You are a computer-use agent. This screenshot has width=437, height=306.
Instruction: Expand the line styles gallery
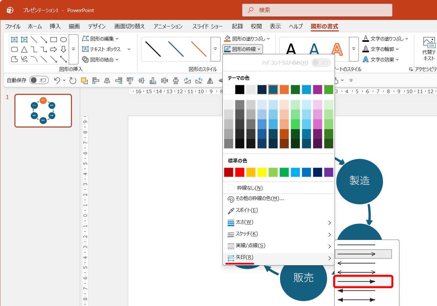[x=215, y=49]
